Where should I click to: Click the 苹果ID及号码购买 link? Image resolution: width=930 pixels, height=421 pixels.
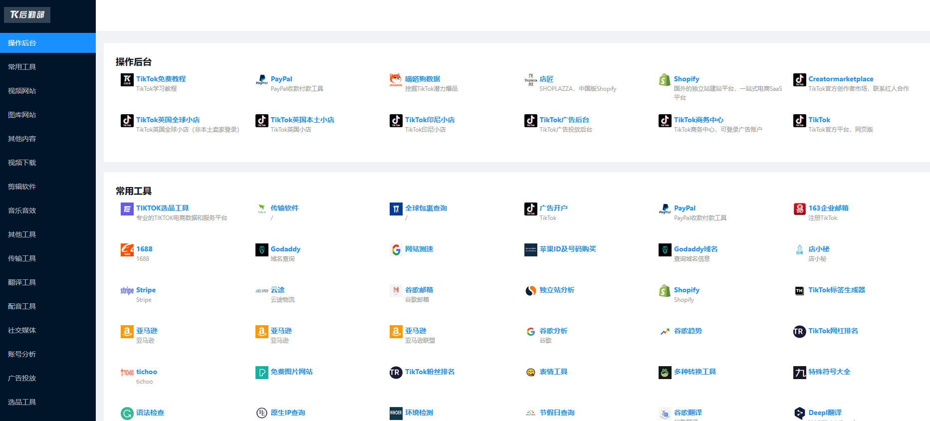(x=568, y=249)
